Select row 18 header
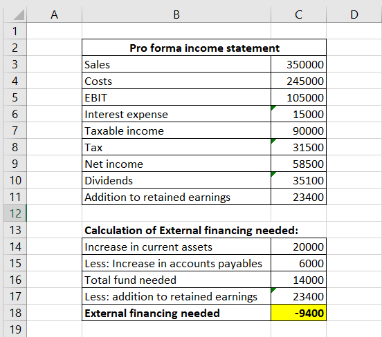Screen dimensions: 382x337 [15, 313]
